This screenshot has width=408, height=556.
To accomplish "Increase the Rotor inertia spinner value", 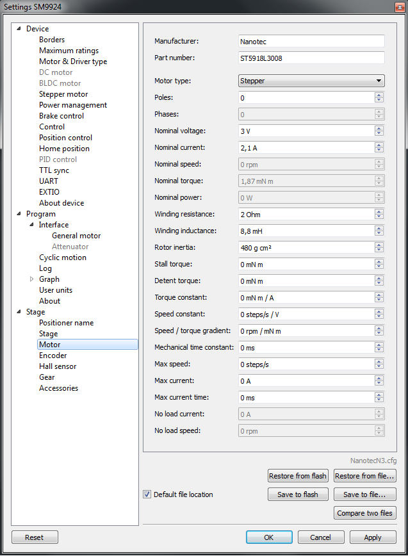I will pos(379,245).
